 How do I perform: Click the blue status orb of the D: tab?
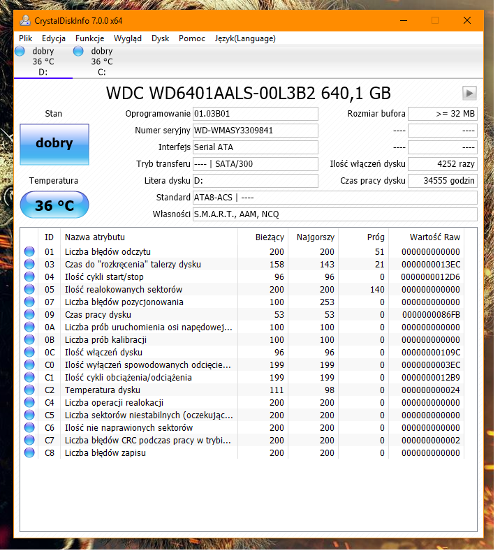click(20, 52)
